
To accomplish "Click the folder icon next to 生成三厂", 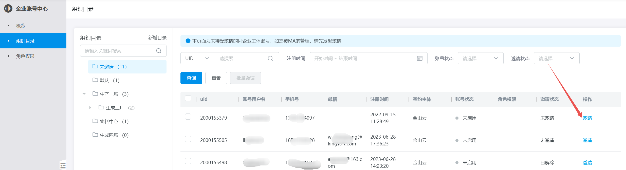I will pos(101,107).
